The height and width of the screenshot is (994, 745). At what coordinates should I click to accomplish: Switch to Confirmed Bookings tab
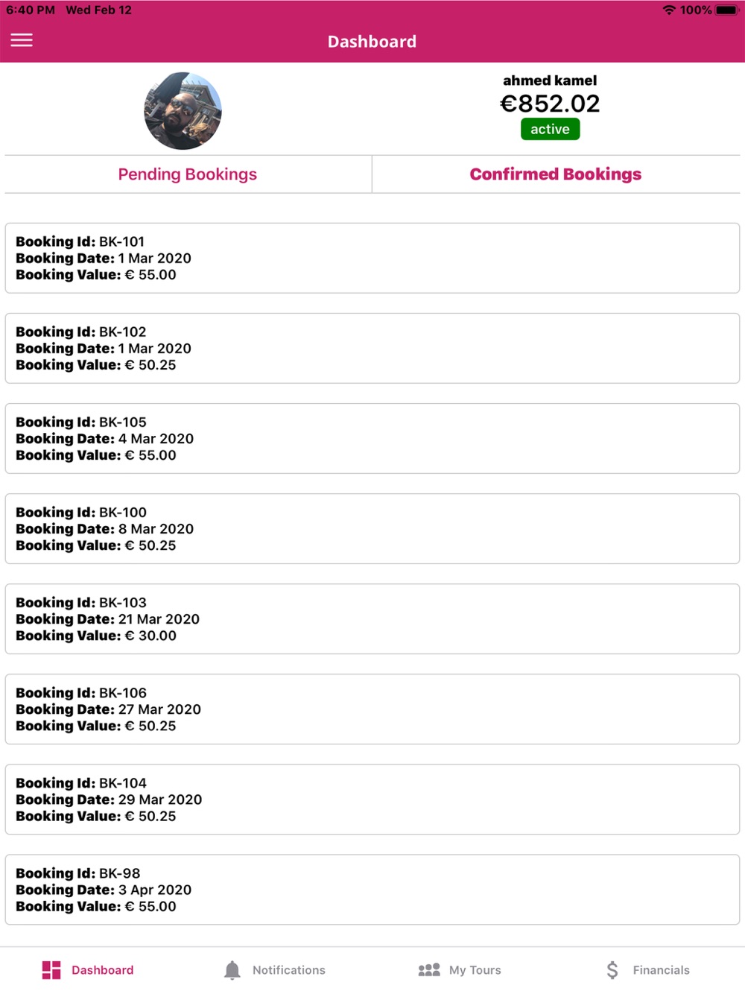coord(556,174)
